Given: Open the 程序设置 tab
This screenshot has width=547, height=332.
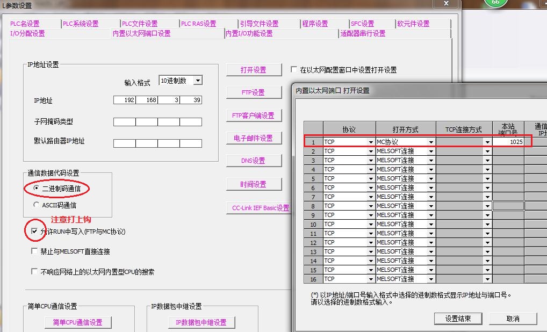Looking at the screenshot, I should (315, 24).
